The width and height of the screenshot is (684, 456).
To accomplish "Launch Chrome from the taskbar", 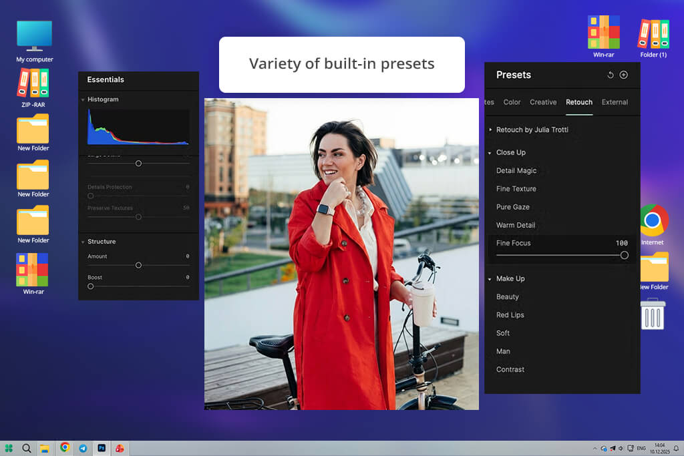I will [65, 447].
